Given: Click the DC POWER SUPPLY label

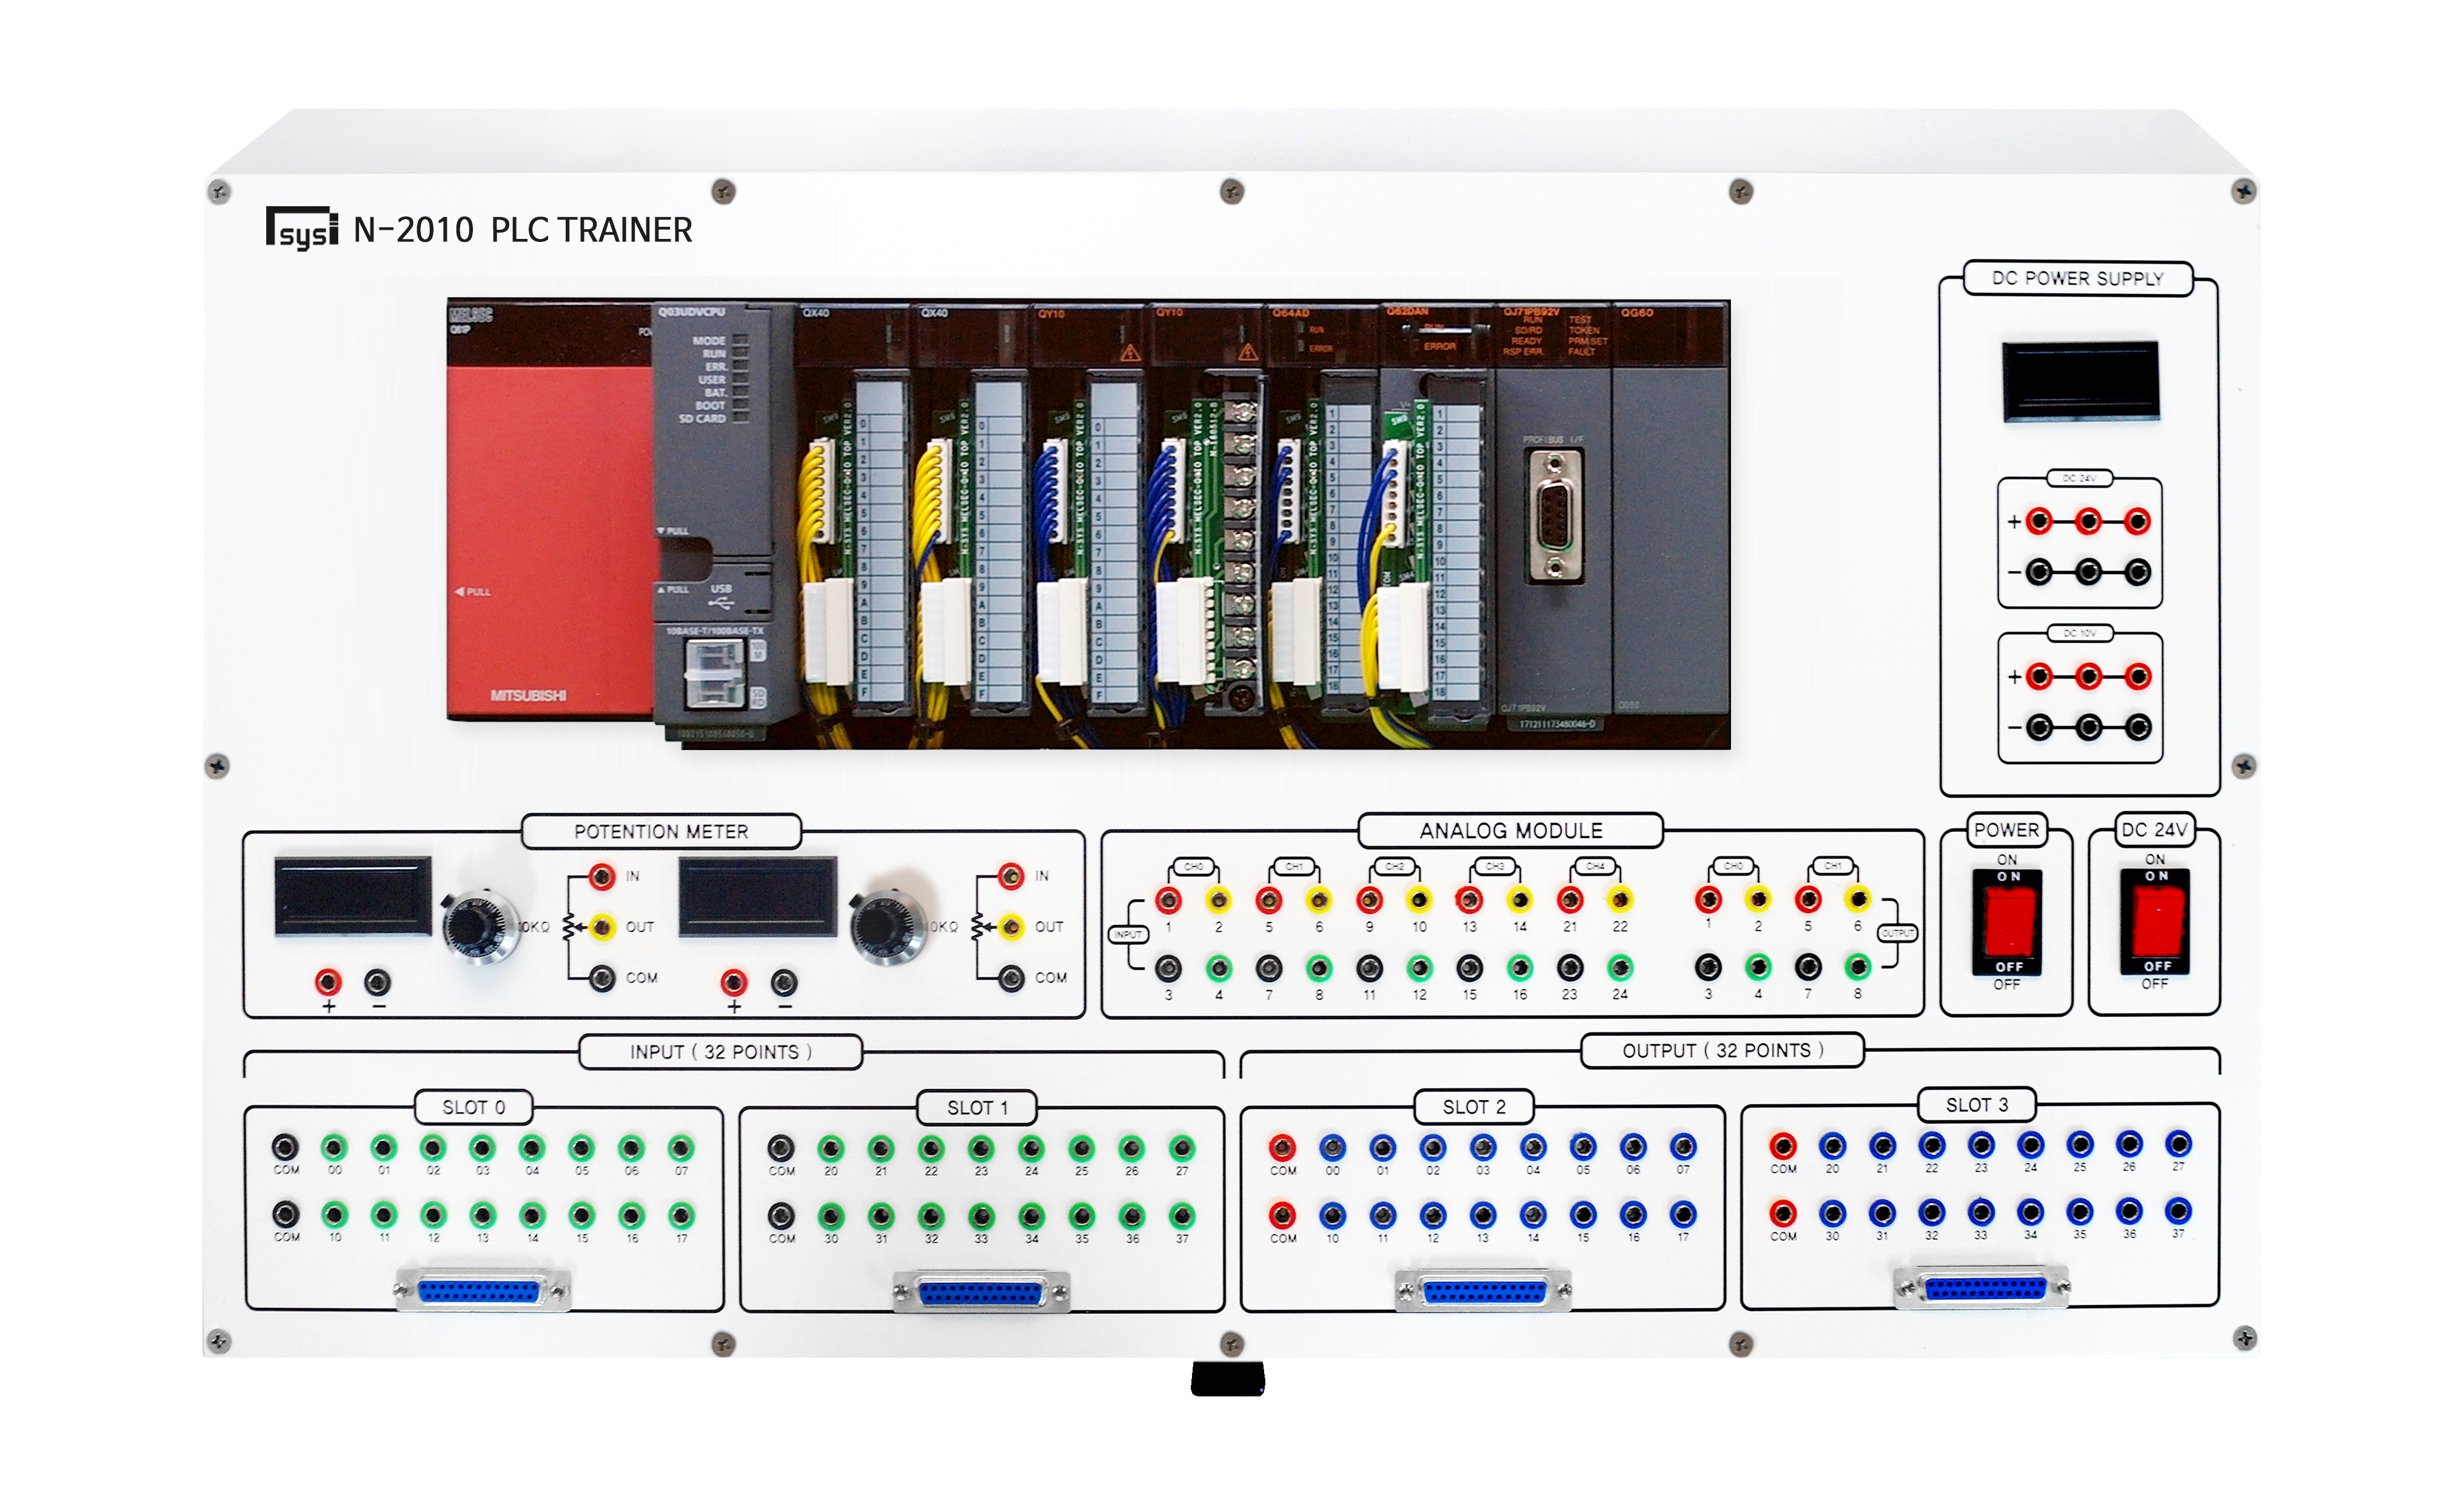Looking at the screenshot, I should point(2078,278).
